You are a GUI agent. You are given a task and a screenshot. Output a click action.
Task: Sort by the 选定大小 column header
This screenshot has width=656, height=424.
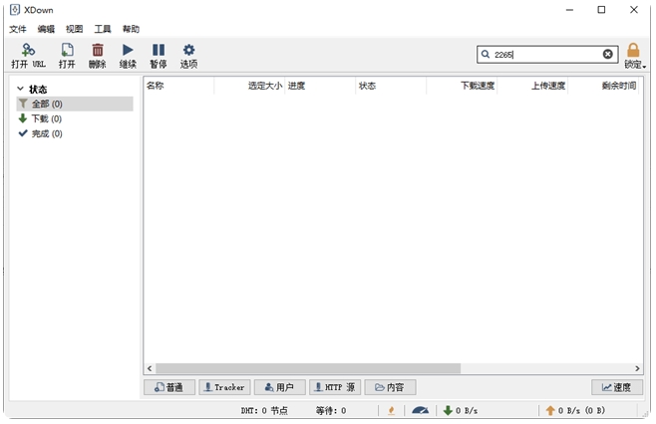tap(250, 86)
